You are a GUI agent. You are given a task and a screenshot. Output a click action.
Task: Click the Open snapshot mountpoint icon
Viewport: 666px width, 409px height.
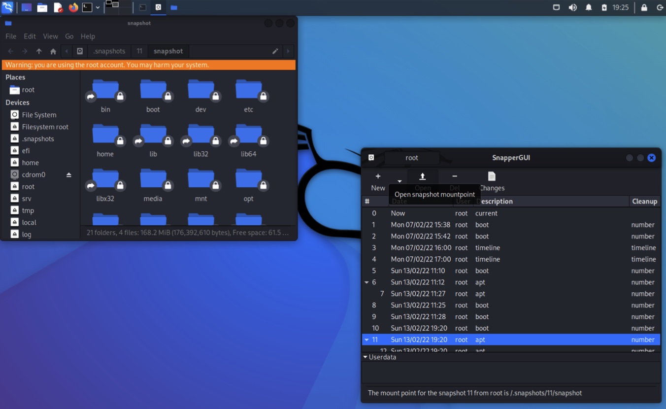422,176
